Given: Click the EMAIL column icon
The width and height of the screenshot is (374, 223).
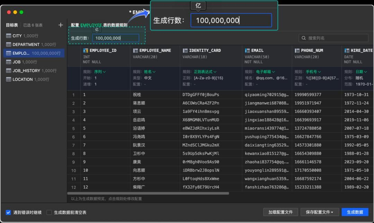Looking at the screenshot, I should click(247, 50).
